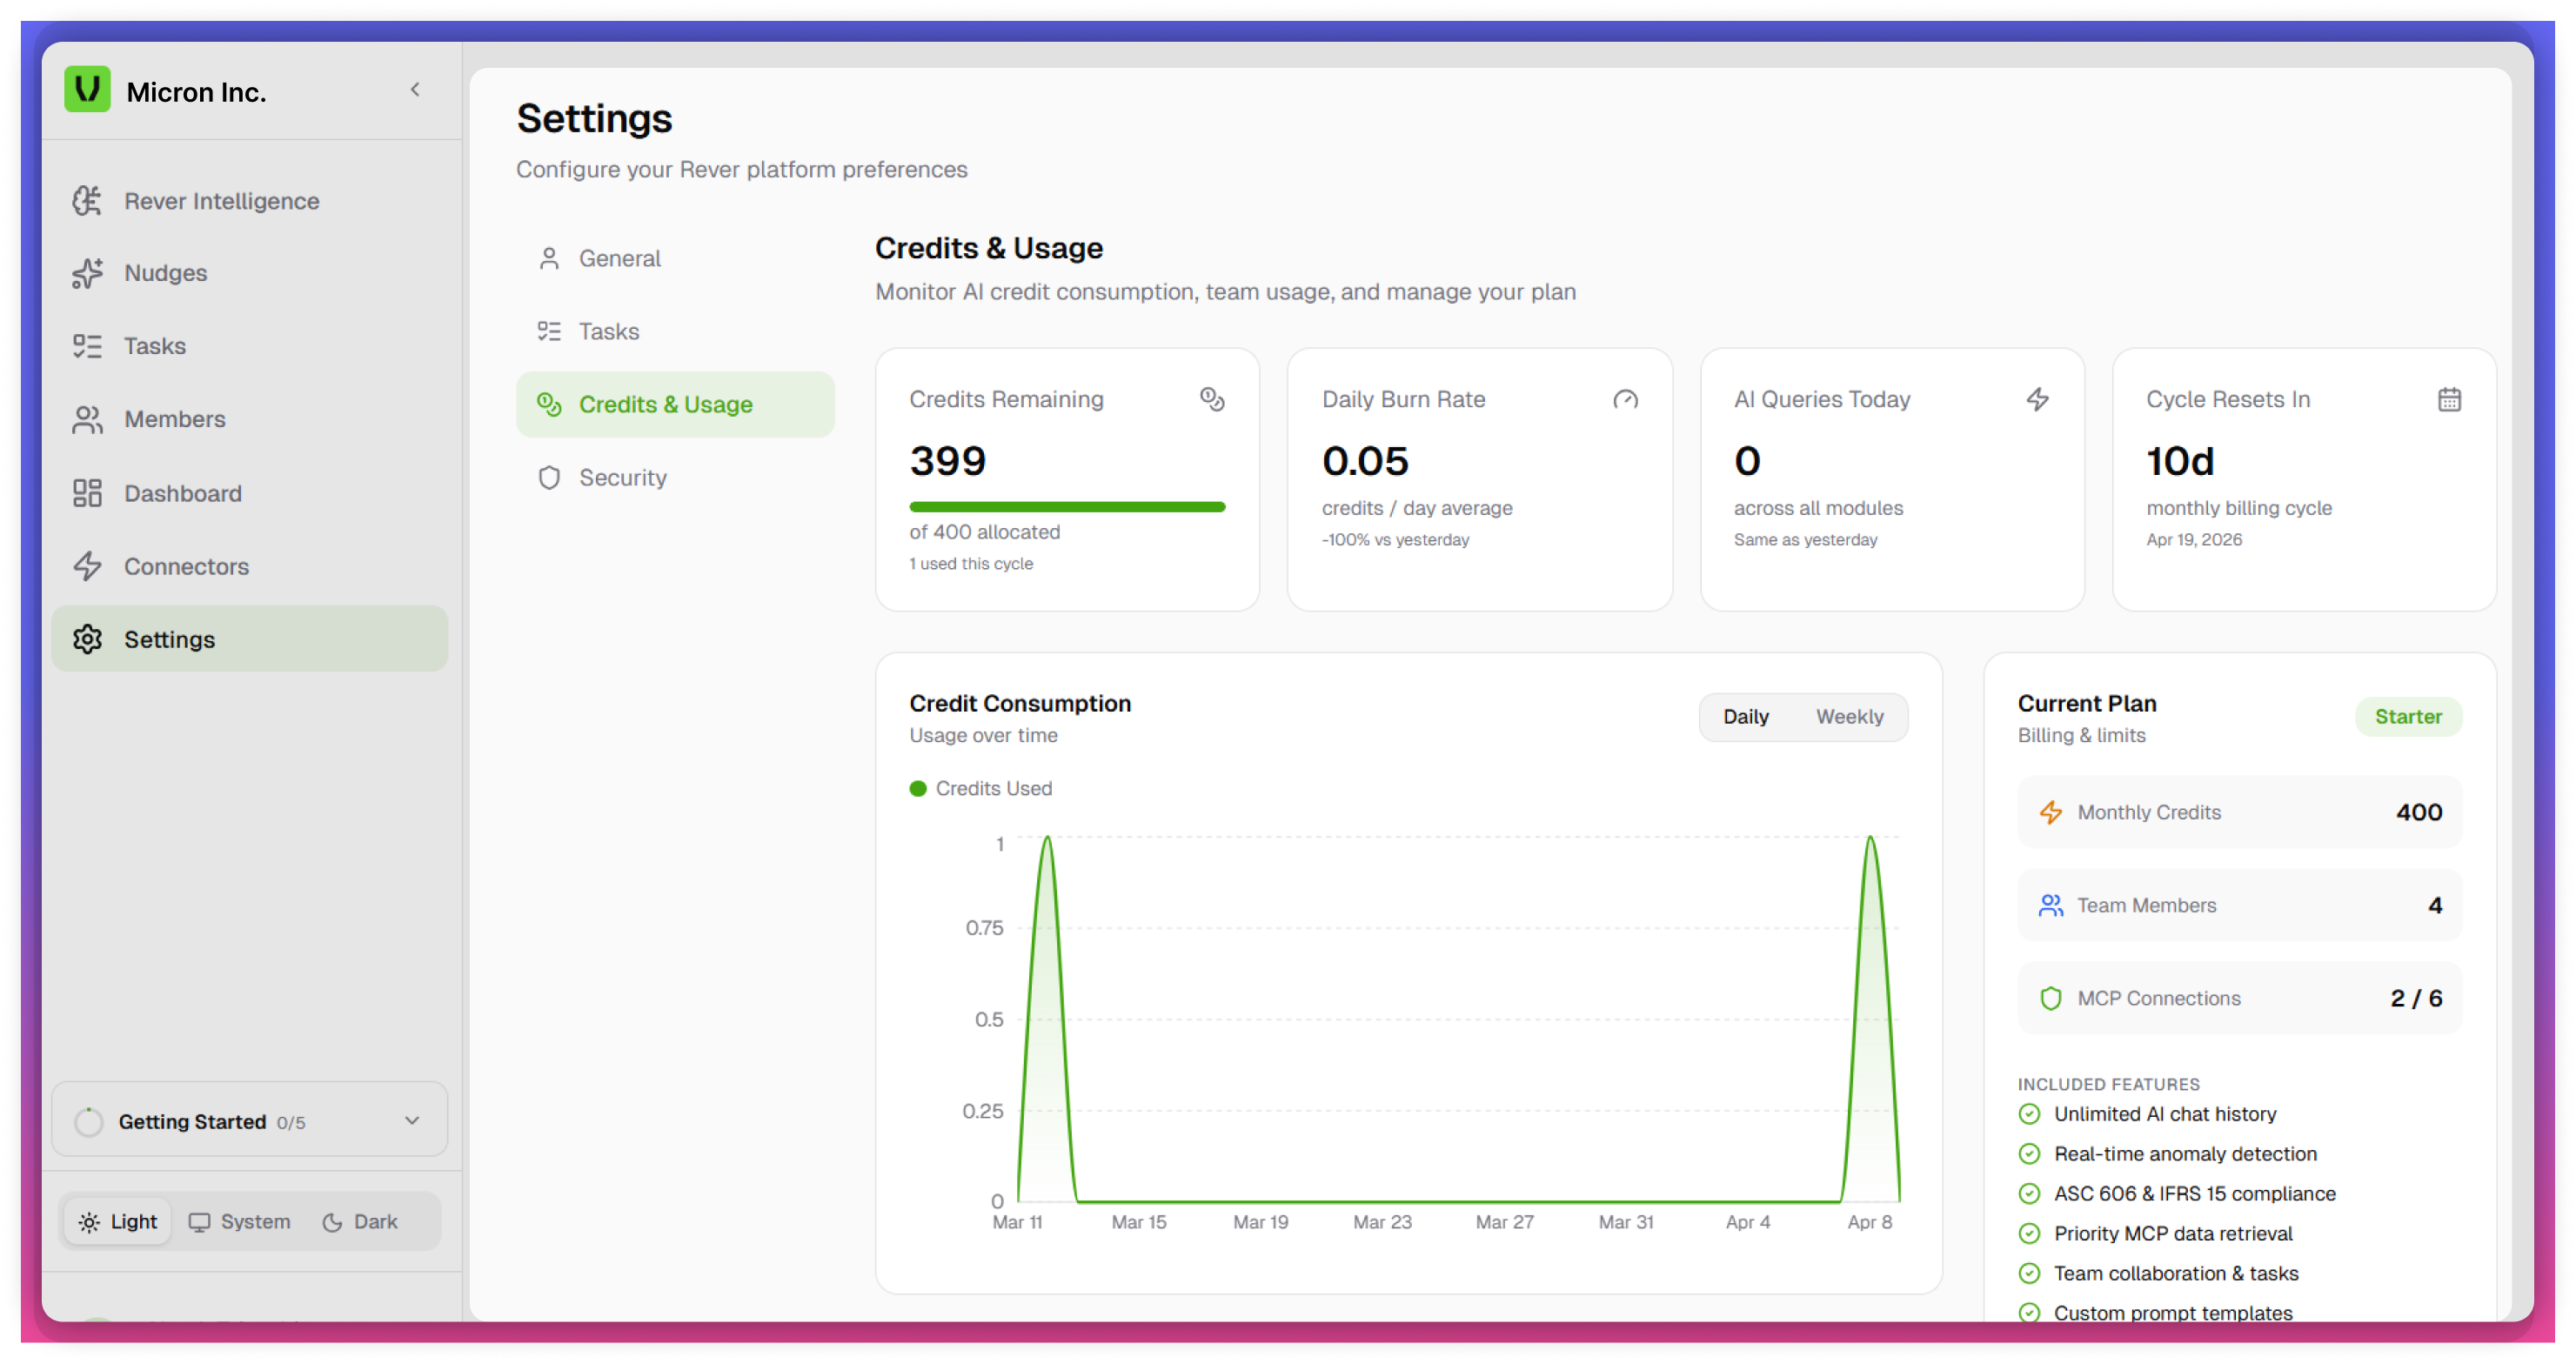Click the Micron Inc. company logo
This screenshot has height=1364, width=2576.
(88, 90)
